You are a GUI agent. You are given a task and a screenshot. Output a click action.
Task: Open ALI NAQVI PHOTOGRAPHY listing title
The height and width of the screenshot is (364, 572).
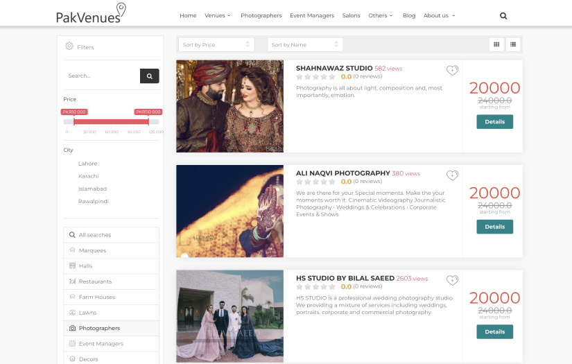click(x=343, y=173)
